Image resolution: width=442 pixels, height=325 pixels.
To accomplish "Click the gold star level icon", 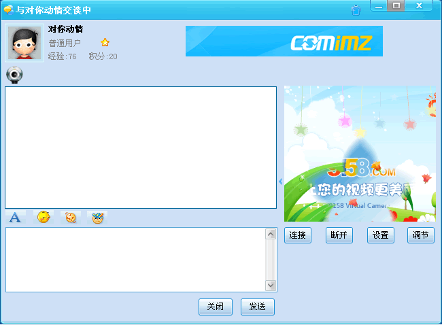I will 105,43.
